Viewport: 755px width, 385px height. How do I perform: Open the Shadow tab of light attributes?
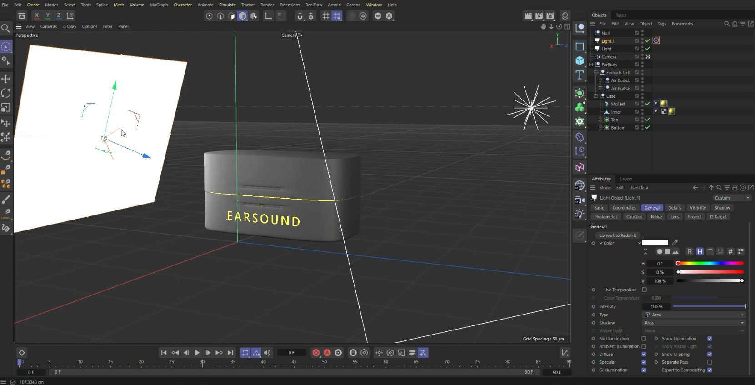[722, 208]
